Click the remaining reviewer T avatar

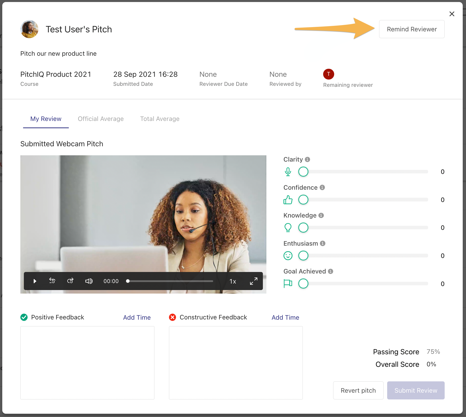click(328, 74)
